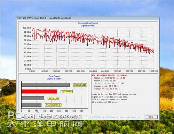Click the Average write result line

(106, 89)
